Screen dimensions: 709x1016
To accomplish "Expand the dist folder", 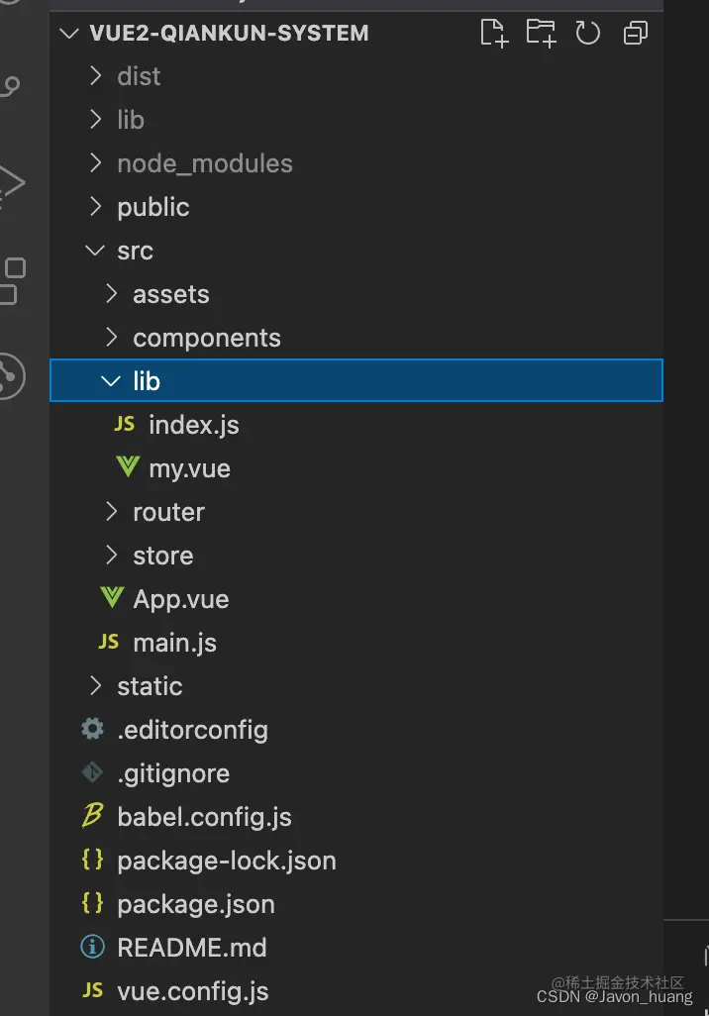I will (x=95, y=76).
